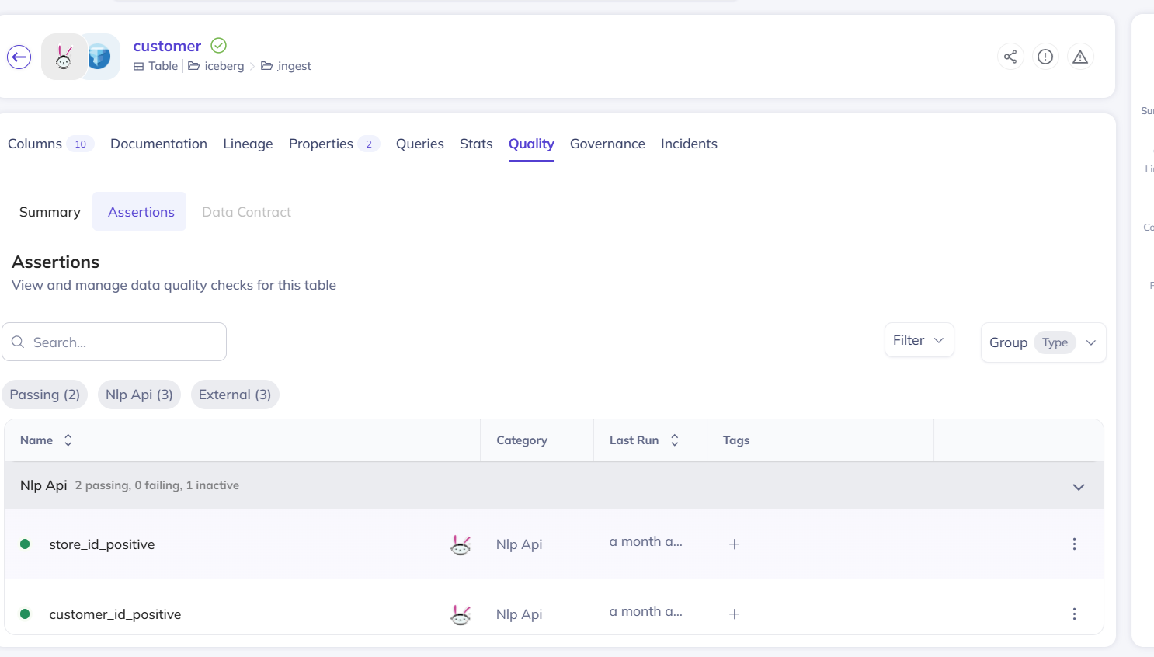Click the back arrow to leave customer table
Viewport: 1154px width, 657px height.
click(19, 57)
